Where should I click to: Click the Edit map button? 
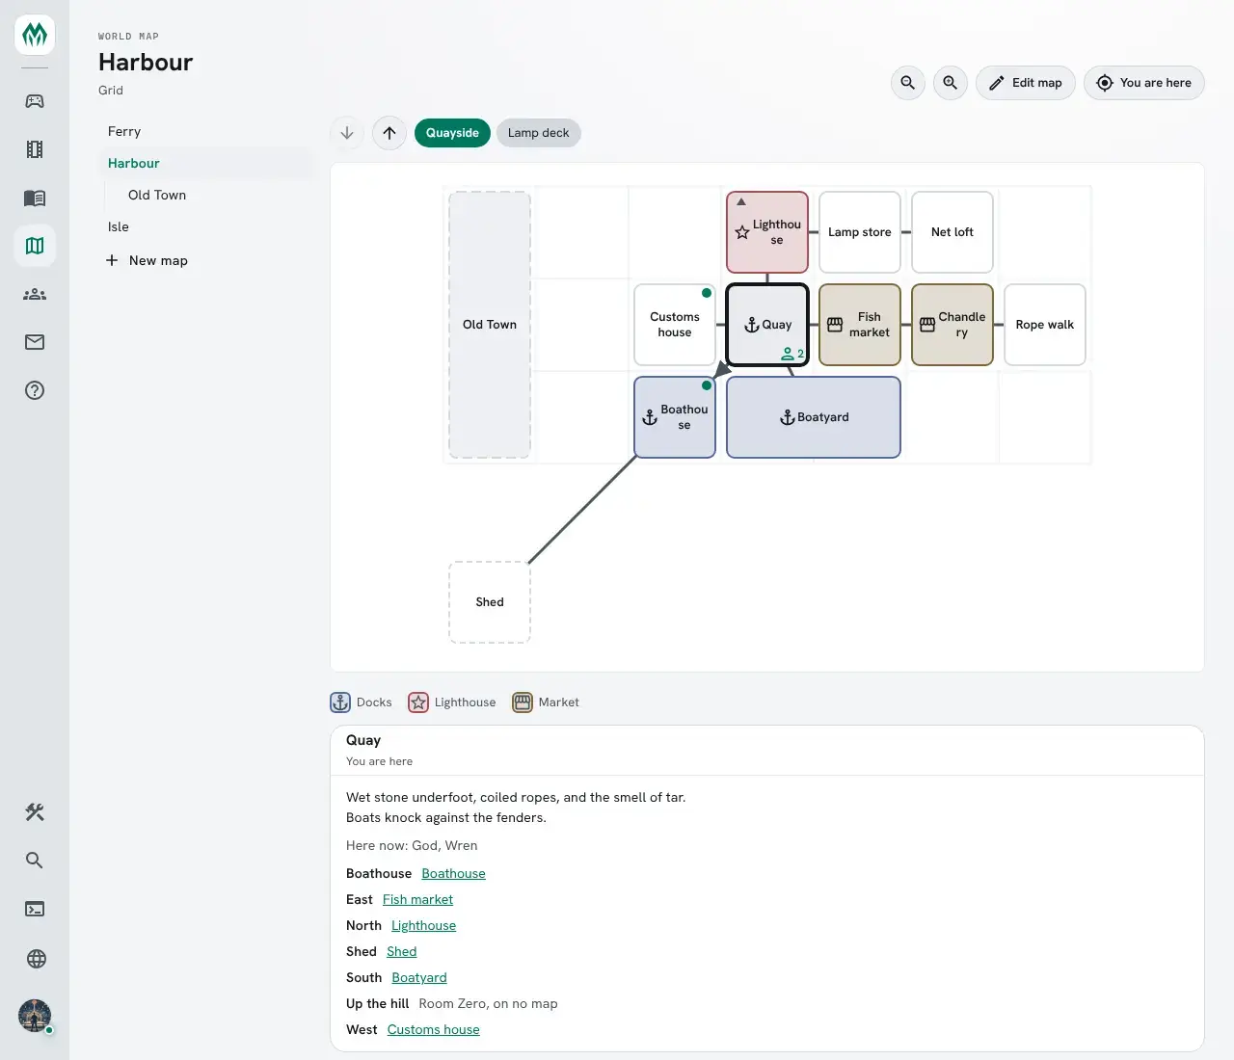click(x=1026, y=83)
